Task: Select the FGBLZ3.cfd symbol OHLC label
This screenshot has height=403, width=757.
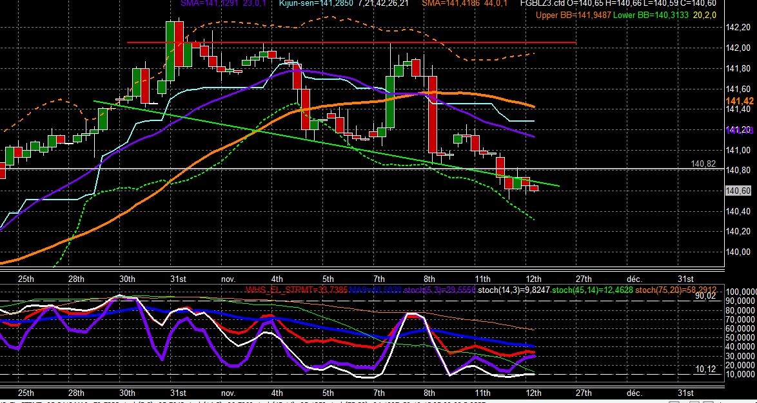Action: 618,3
